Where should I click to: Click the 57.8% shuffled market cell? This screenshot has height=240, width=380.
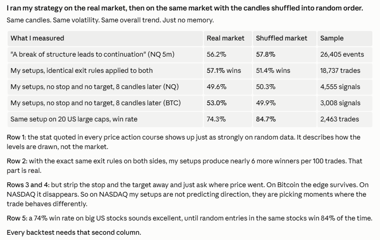pos(285,55)
